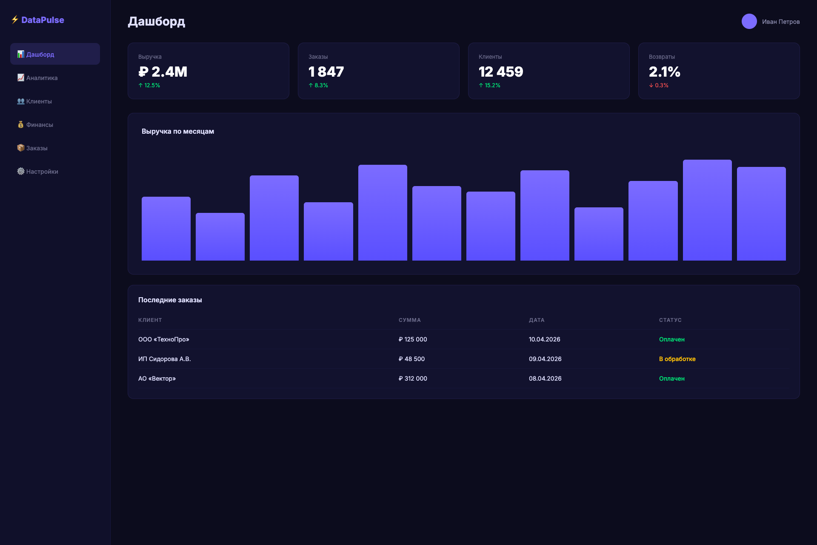
Task: Click the lightning bolt DataPulse logo icon
Action: point(14,19)
